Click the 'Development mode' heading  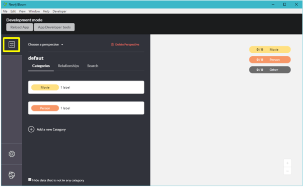(x=24, y=20)
